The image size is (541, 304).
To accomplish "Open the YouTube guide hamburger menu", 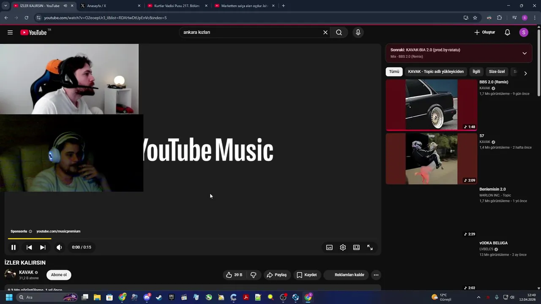I will pos(10,33).
